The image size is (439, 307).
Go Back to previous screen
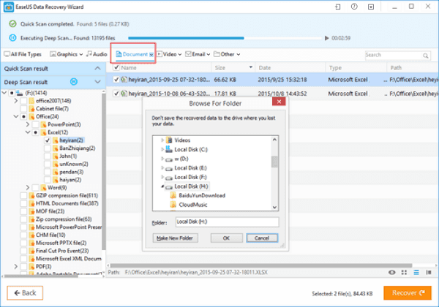(25, 292)
